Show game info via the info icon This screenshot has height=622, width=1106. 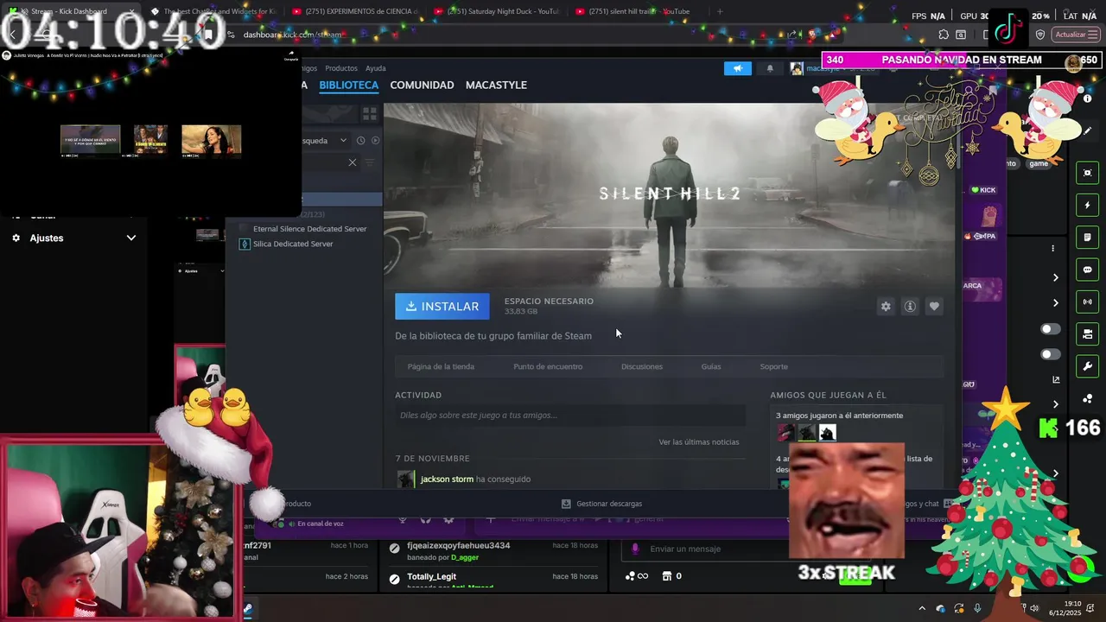(x=910, y=307)
